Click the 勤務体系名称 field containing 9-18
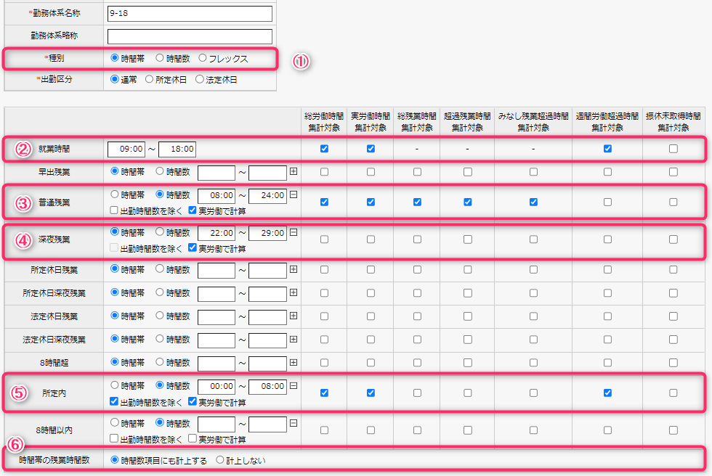 [189, 14]
